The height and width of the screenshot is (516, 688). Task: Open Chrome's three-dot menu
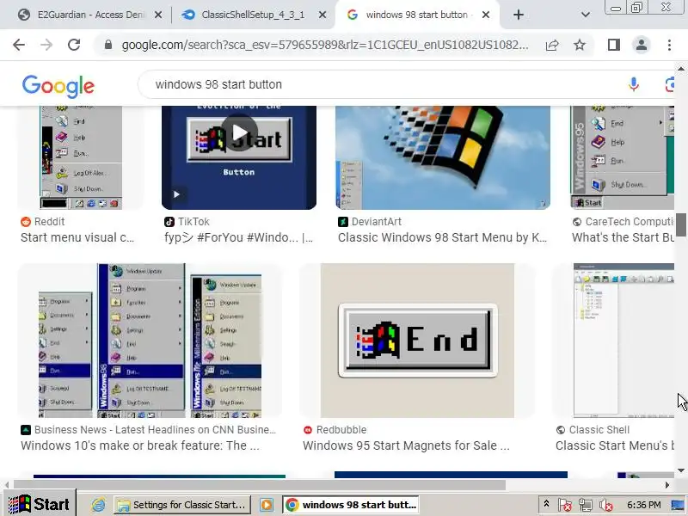point(669,45)
